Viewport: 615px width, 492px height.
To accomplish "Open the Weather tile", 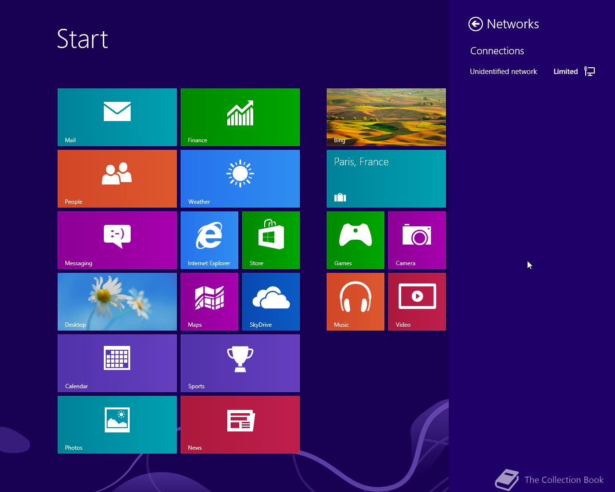I will (x=240, y=179).
